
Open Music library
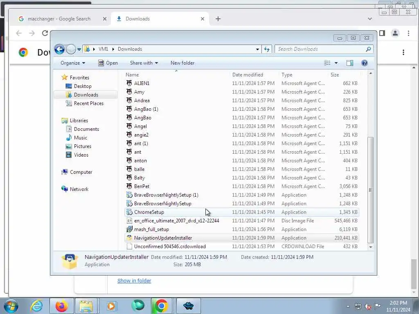click(80, 138)
